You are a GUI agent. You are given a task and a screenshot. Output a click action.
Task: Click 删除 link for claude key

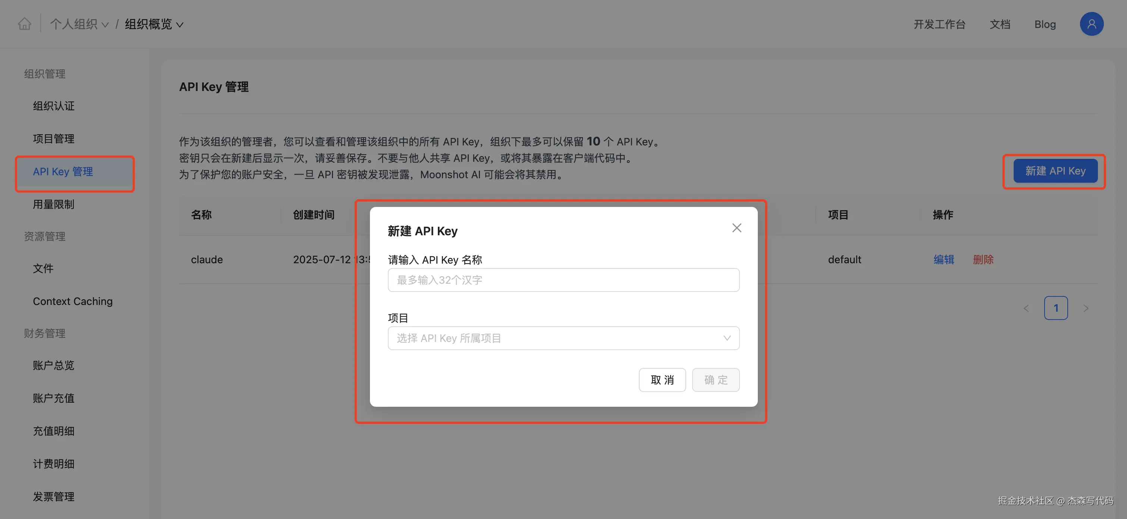click(x=983, y=259)
